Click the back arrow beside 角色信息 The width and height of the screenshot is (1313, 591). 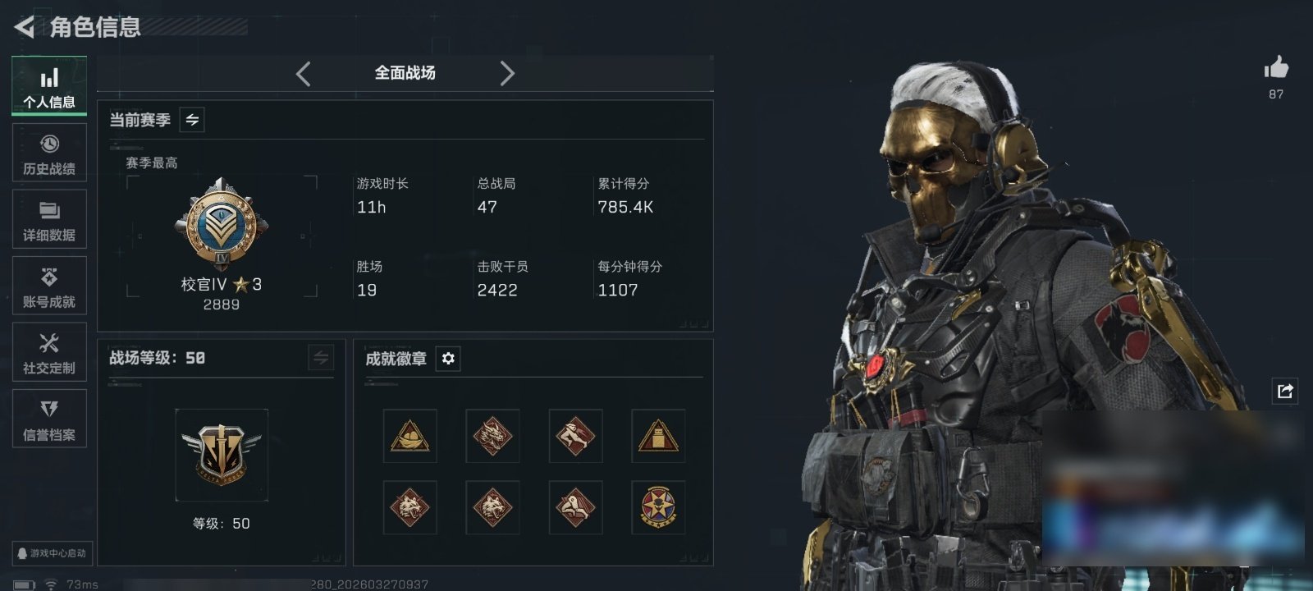(24, 27)
